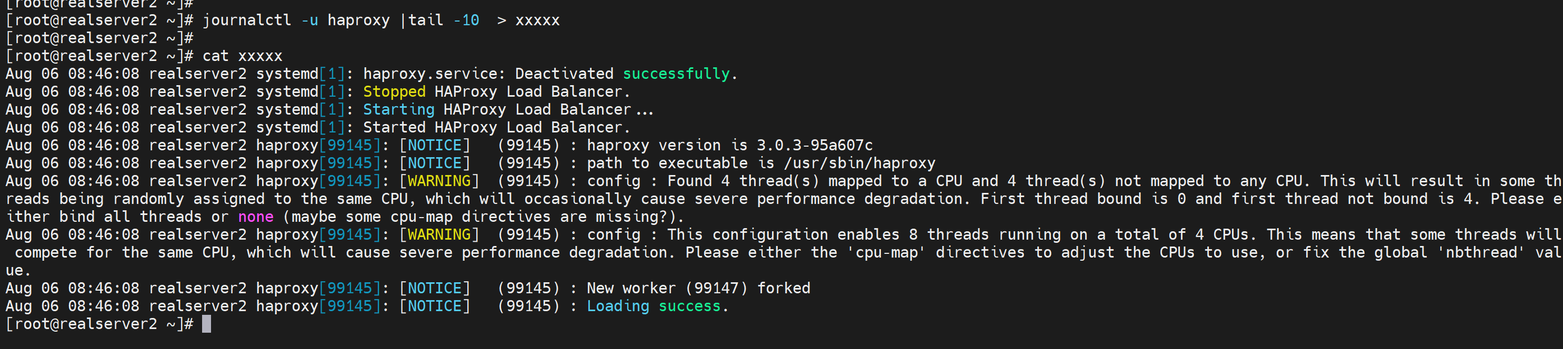Click the haproxy version string 3.0.3-95a607c

(x=814, y=146)
